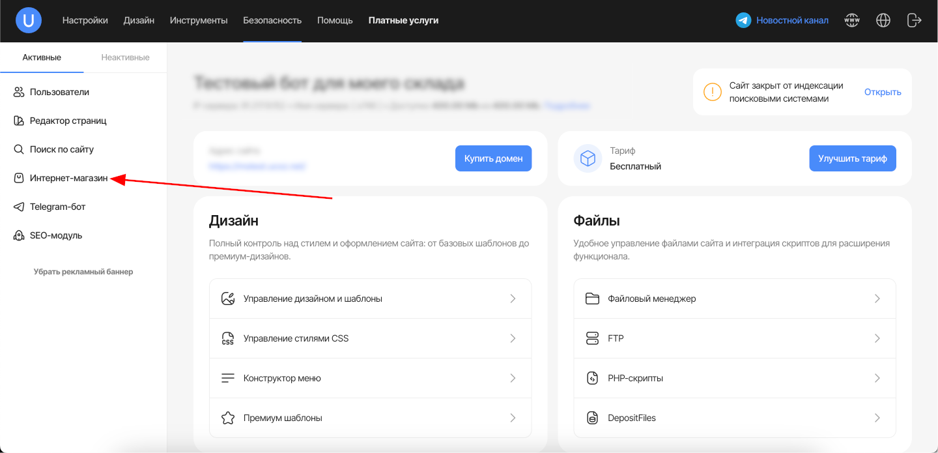Open Редактор страниц module
The width and height of the screenshot is (938, 453).
68,121
